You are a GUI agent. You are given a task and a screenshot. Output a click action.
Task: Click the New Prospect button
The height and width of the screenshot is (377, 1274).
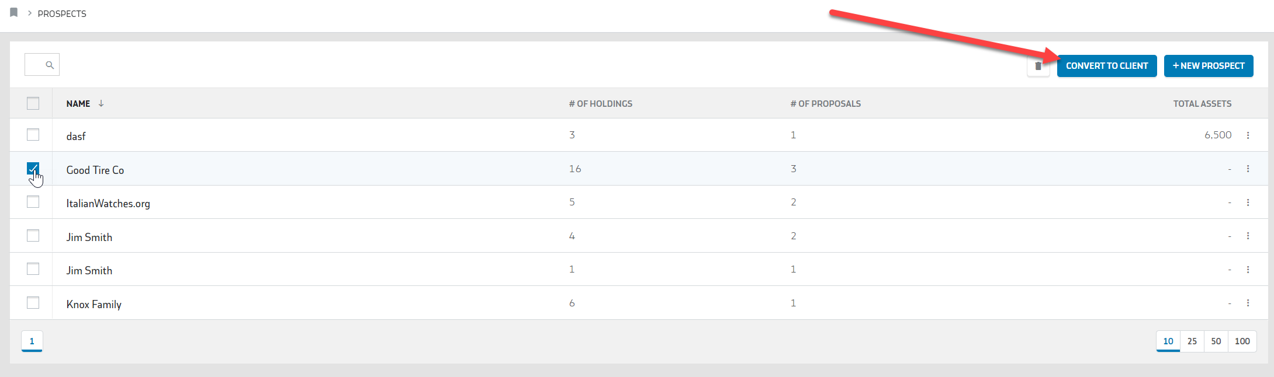pyautogui.click(x=1208, y=66)
